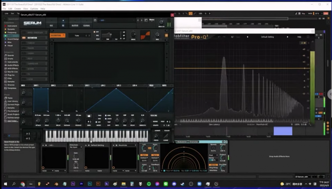Go to next Serum preset arrow
The width and height of the screenshot is (332, 189).
pyautogui.click(x=142, y=20)
